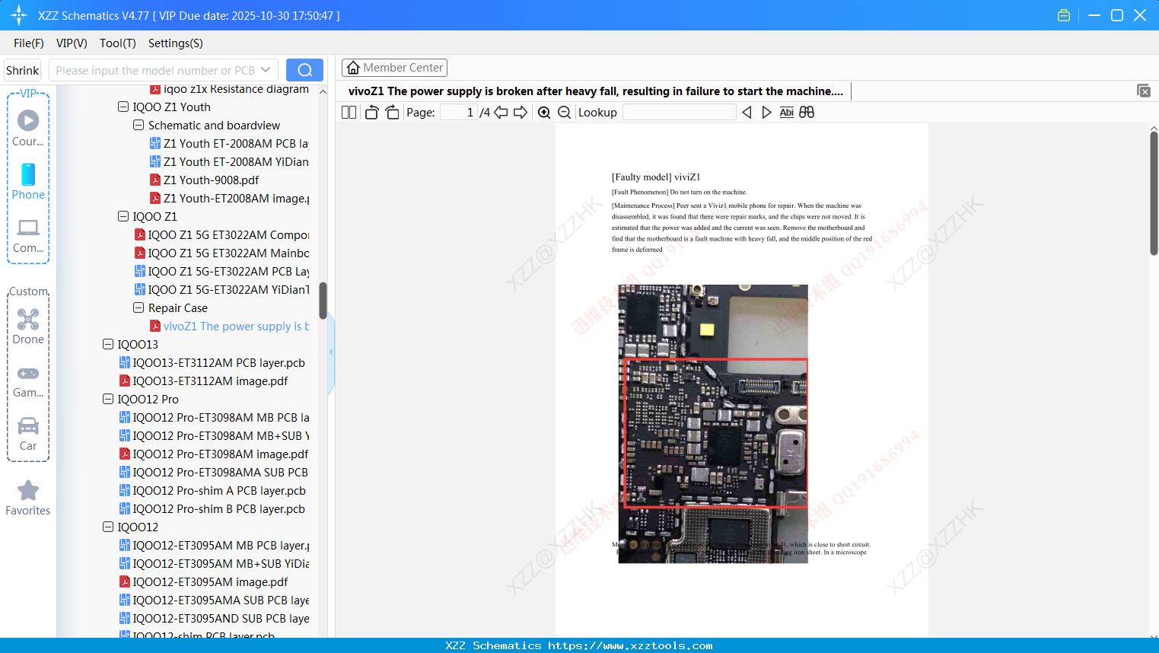Open the VIP(V) menu

(71, 43)
